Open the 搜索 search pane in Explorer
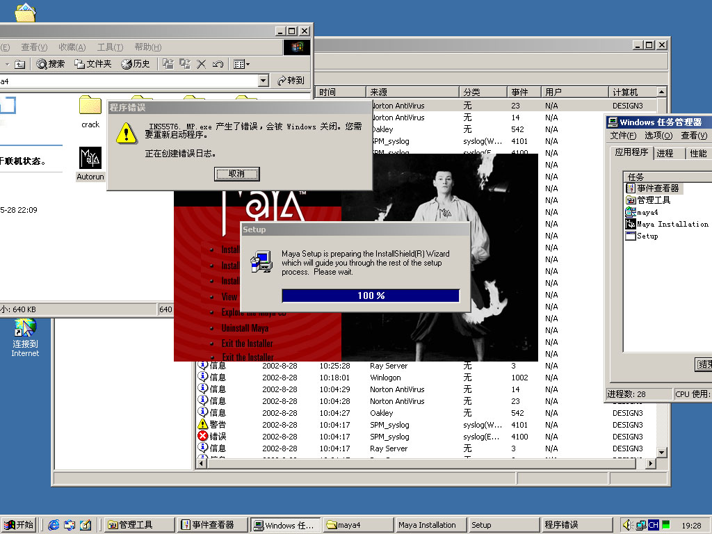 tap(51, 64)
